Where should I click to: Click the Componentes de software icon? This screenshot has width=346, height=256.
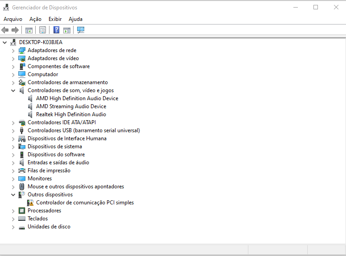point(22,66)
